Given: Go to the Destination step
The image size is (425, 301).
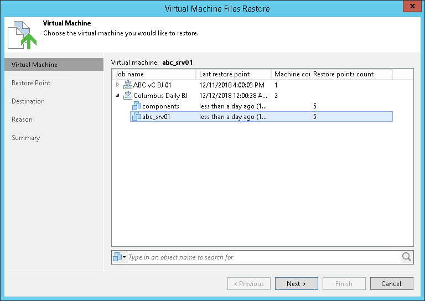Looking at the screenshot, I should (x=28, y=101).
